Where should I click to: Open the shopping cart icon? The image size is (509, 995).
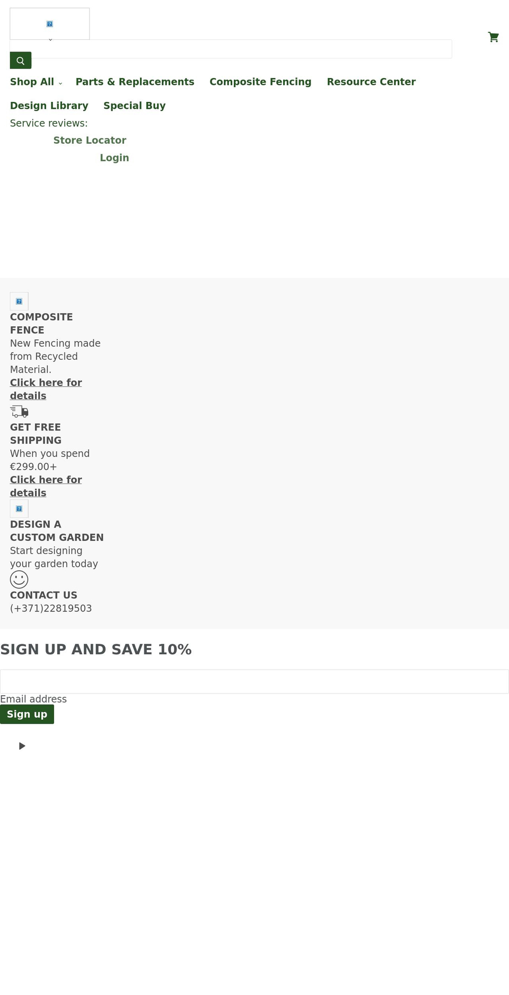[x=493, y=37]
